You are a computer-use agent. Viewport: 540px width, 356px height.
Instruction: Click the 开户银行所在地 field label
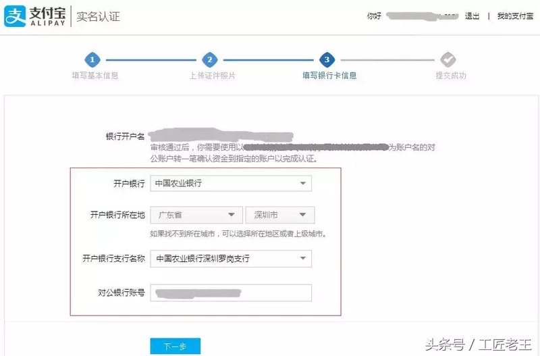pyautogui.click(x=117, y=215)
